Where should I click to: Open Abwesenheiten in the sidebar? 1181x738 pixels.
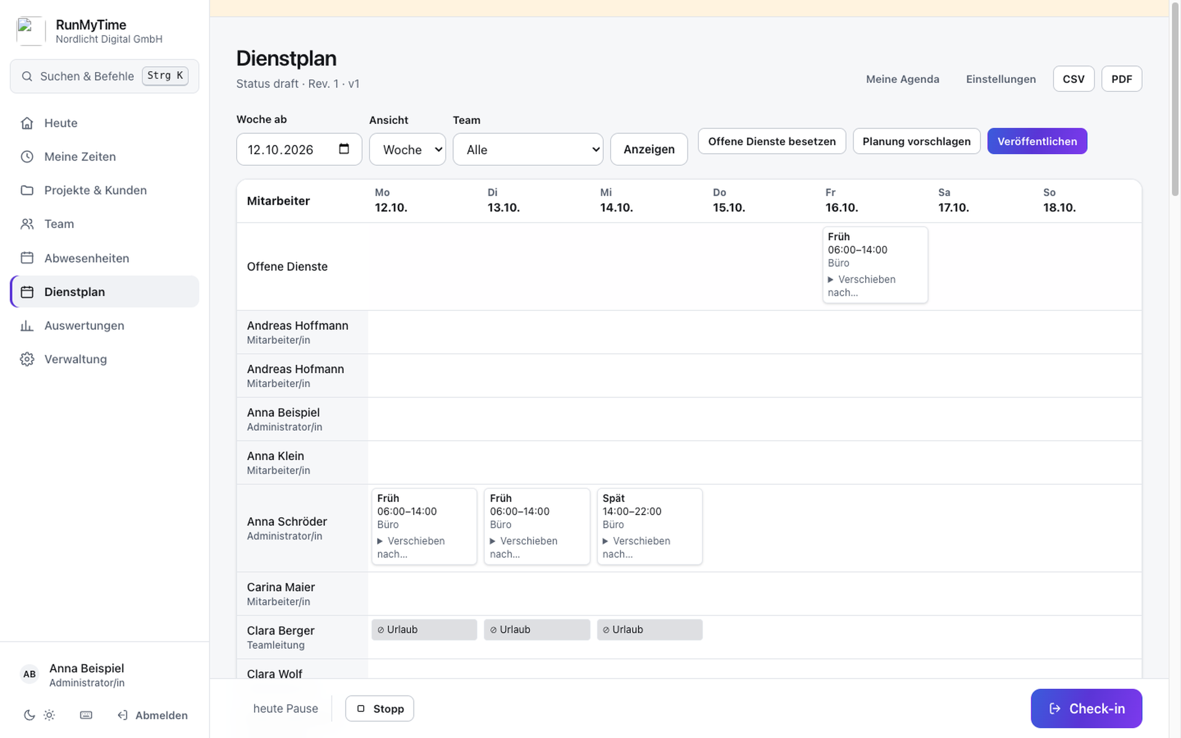104,258
